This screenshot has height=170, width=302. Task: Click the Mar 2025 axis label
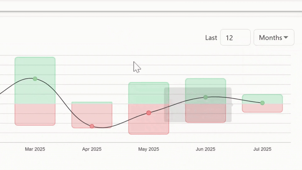point(35,149)
